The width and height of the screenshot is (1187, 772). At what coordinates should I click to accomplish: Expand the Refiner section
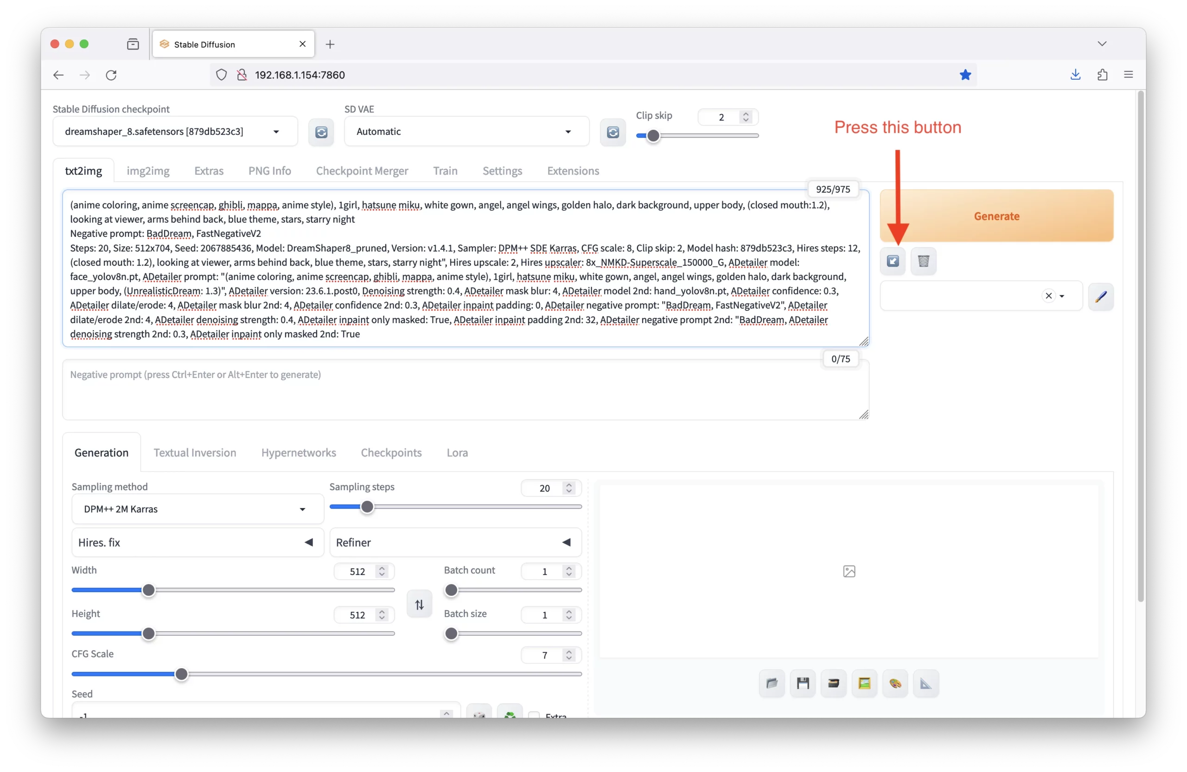click(x=455, y=542)
